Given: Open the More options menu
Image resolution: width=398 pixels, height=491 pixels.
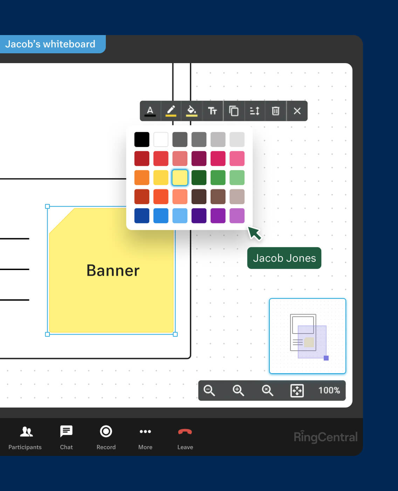Looking at the screenshot, I should 145,437.
